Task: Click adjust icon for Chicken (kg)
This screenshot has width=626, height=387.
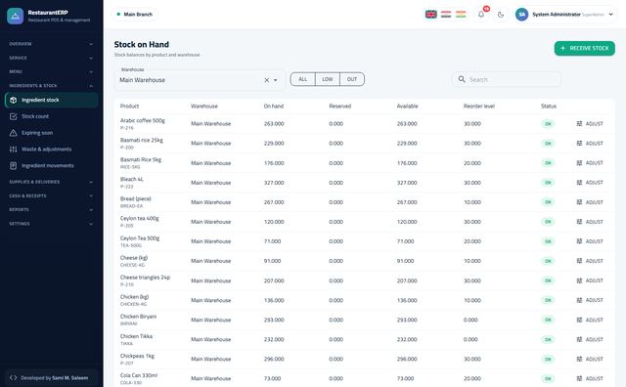Action: tap(579, 300)
